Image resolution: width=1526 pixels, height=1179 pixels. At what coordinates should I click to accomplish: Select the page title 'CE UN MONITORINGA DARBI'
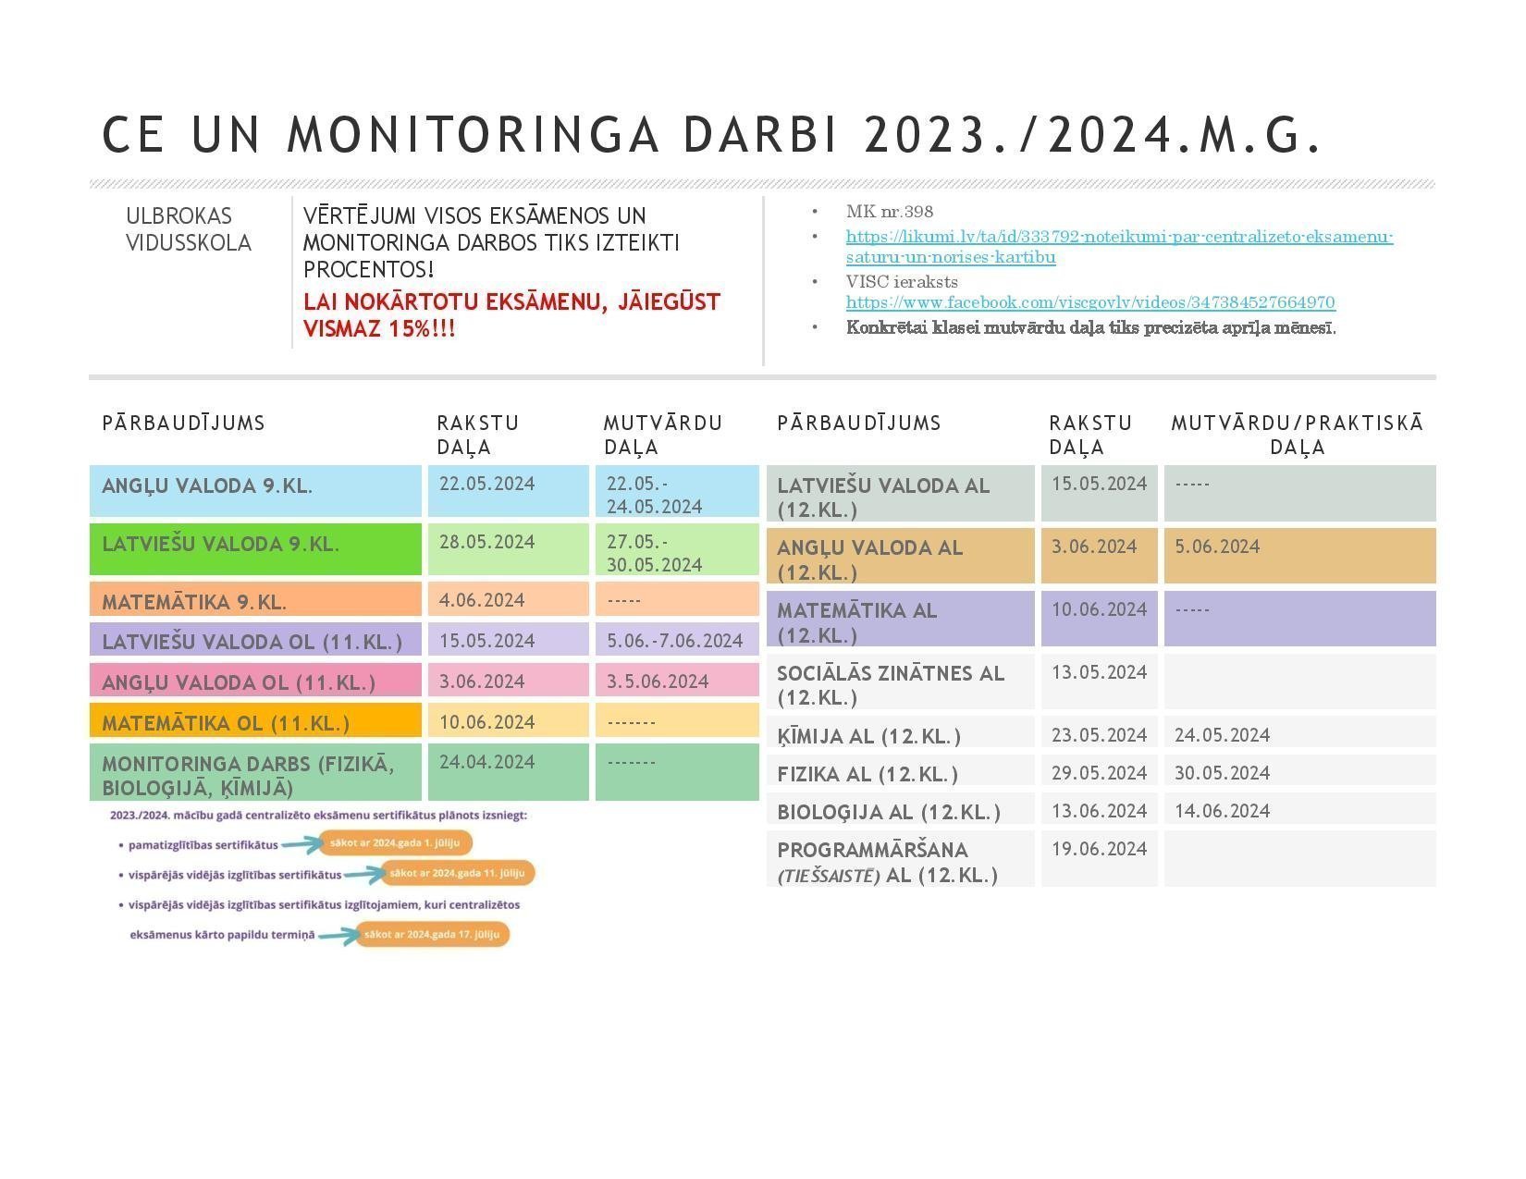click(x=470, y=135)
